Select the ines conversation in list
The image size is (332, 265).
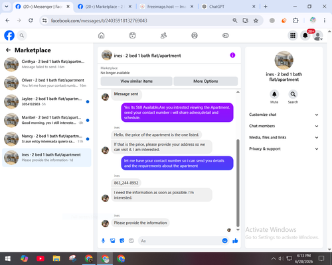(x=46, y=158)
